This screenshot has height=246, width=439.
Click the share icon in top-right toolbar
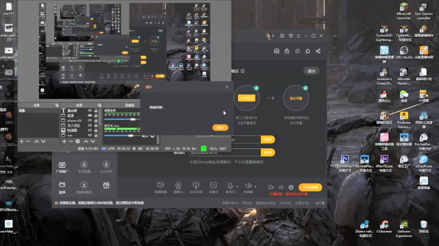click(x=318, y=51)
